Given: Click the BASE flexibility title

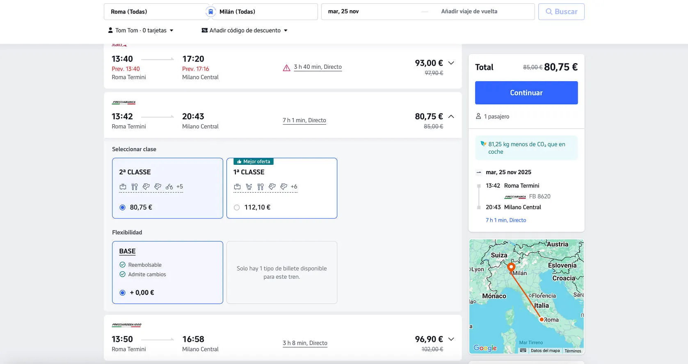Looking at the screenshot, I should pyautogui.click(x=127, y=251).
